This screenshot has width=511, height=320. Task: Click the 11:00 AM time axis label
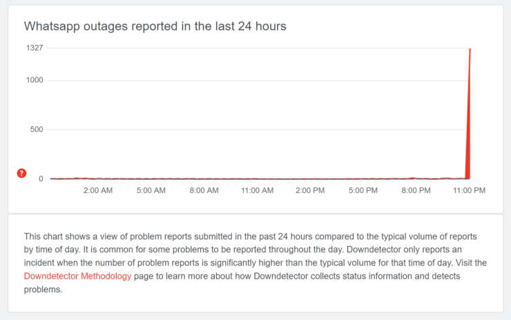(257, 191)
